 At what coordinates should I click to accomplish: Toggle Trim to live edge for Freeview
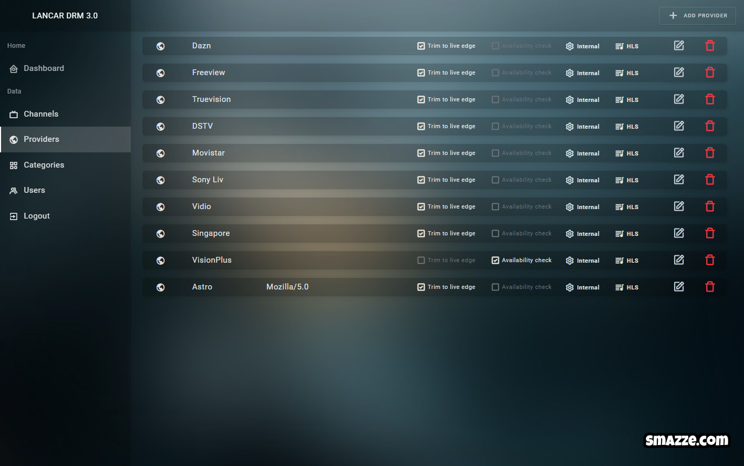point(421,73)
